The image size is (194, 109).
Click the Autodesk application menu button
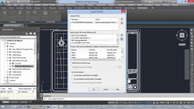click(x=3, y=3)
